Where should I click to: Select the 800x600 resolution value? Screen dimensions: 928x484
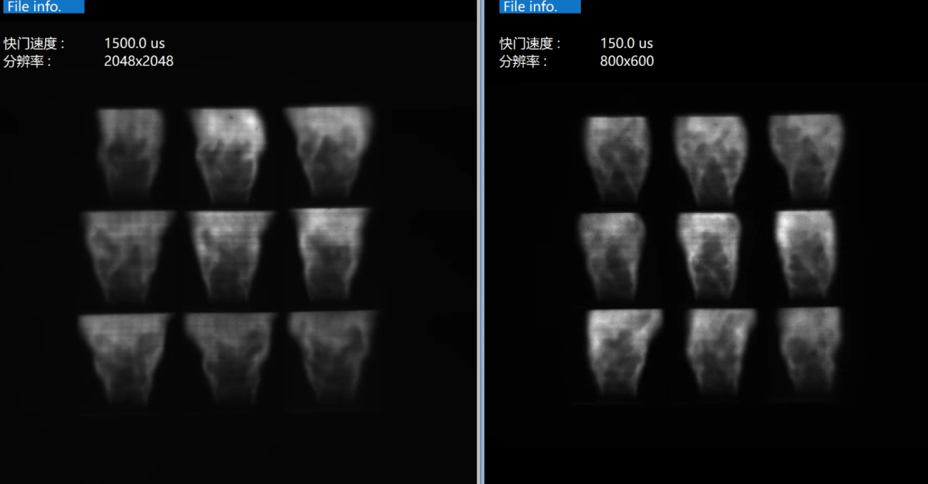point(626,62)
